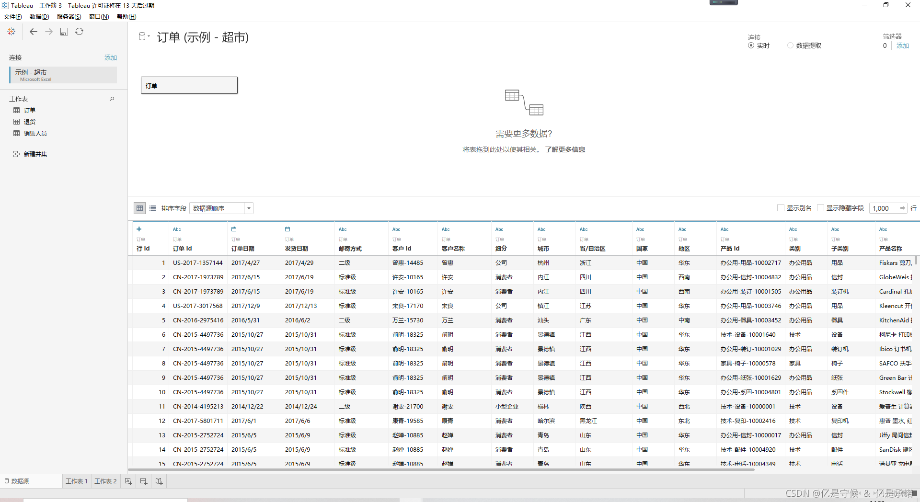Open 文件 menu

(x=13, y=17)
